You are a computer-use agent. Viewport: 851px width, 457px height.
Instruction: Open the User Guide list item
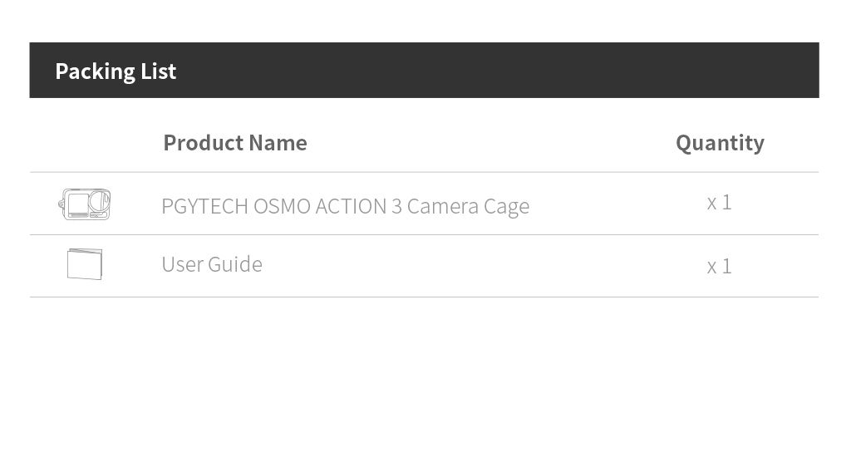[212, 264]
